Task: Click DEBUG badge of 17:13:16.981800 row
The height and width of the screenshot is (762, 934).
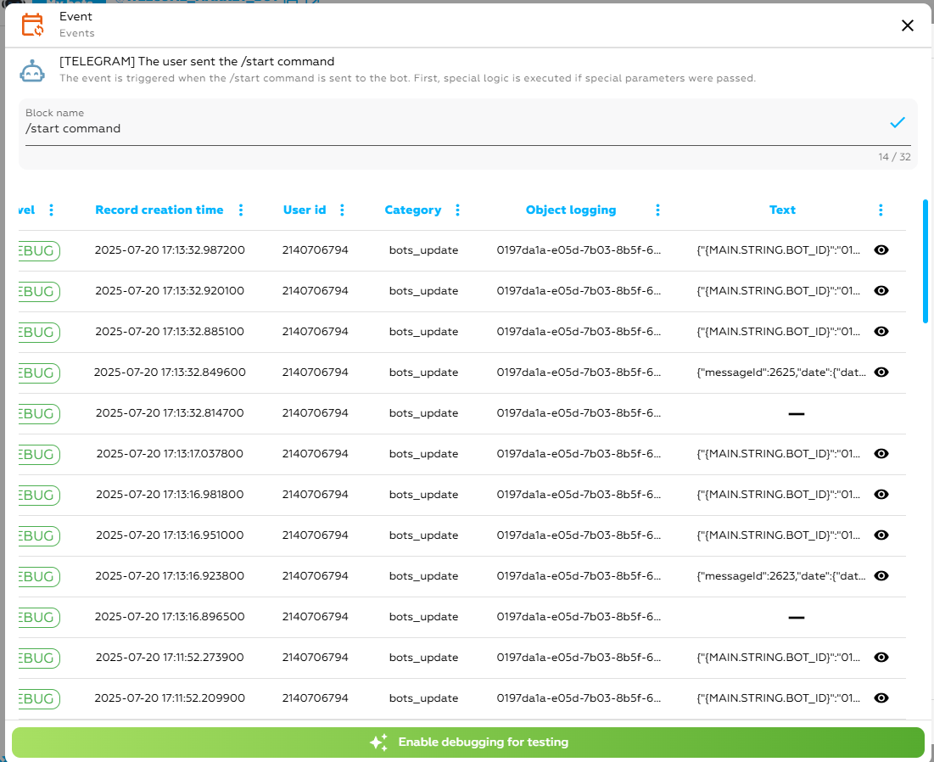Action: point(39,495)
